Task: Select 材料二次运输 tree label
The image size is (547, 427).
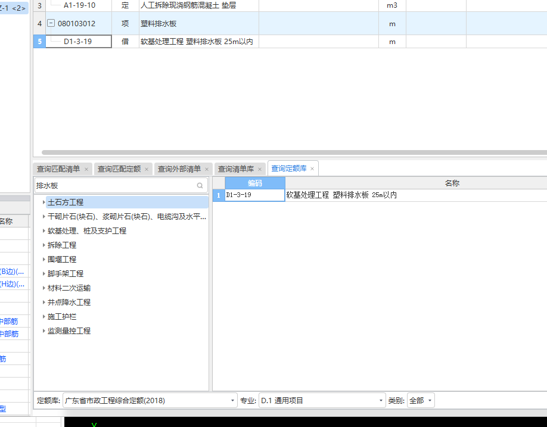Action: pyautogui.click(x=69, y=288)
